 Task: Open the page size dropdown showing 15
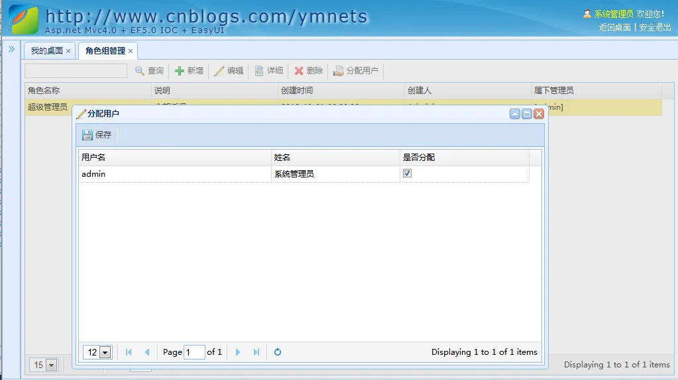click(51, 365)
